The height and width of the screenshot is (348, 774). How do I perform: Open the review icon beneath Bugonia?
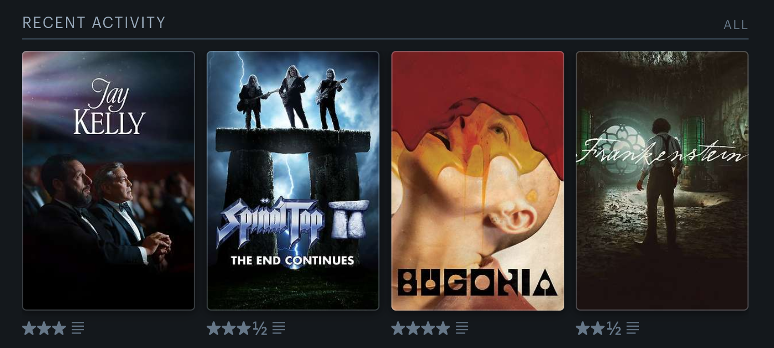coord(462,328)
